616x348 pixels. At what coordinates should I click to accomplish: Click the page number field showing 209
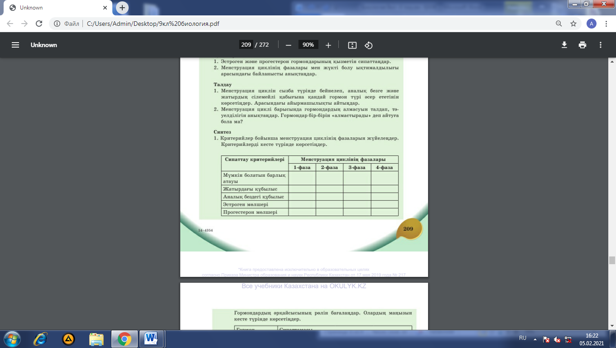(x=246, y=45)
